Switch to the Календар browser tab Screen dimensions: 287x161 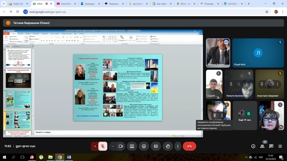coord(90,4)
